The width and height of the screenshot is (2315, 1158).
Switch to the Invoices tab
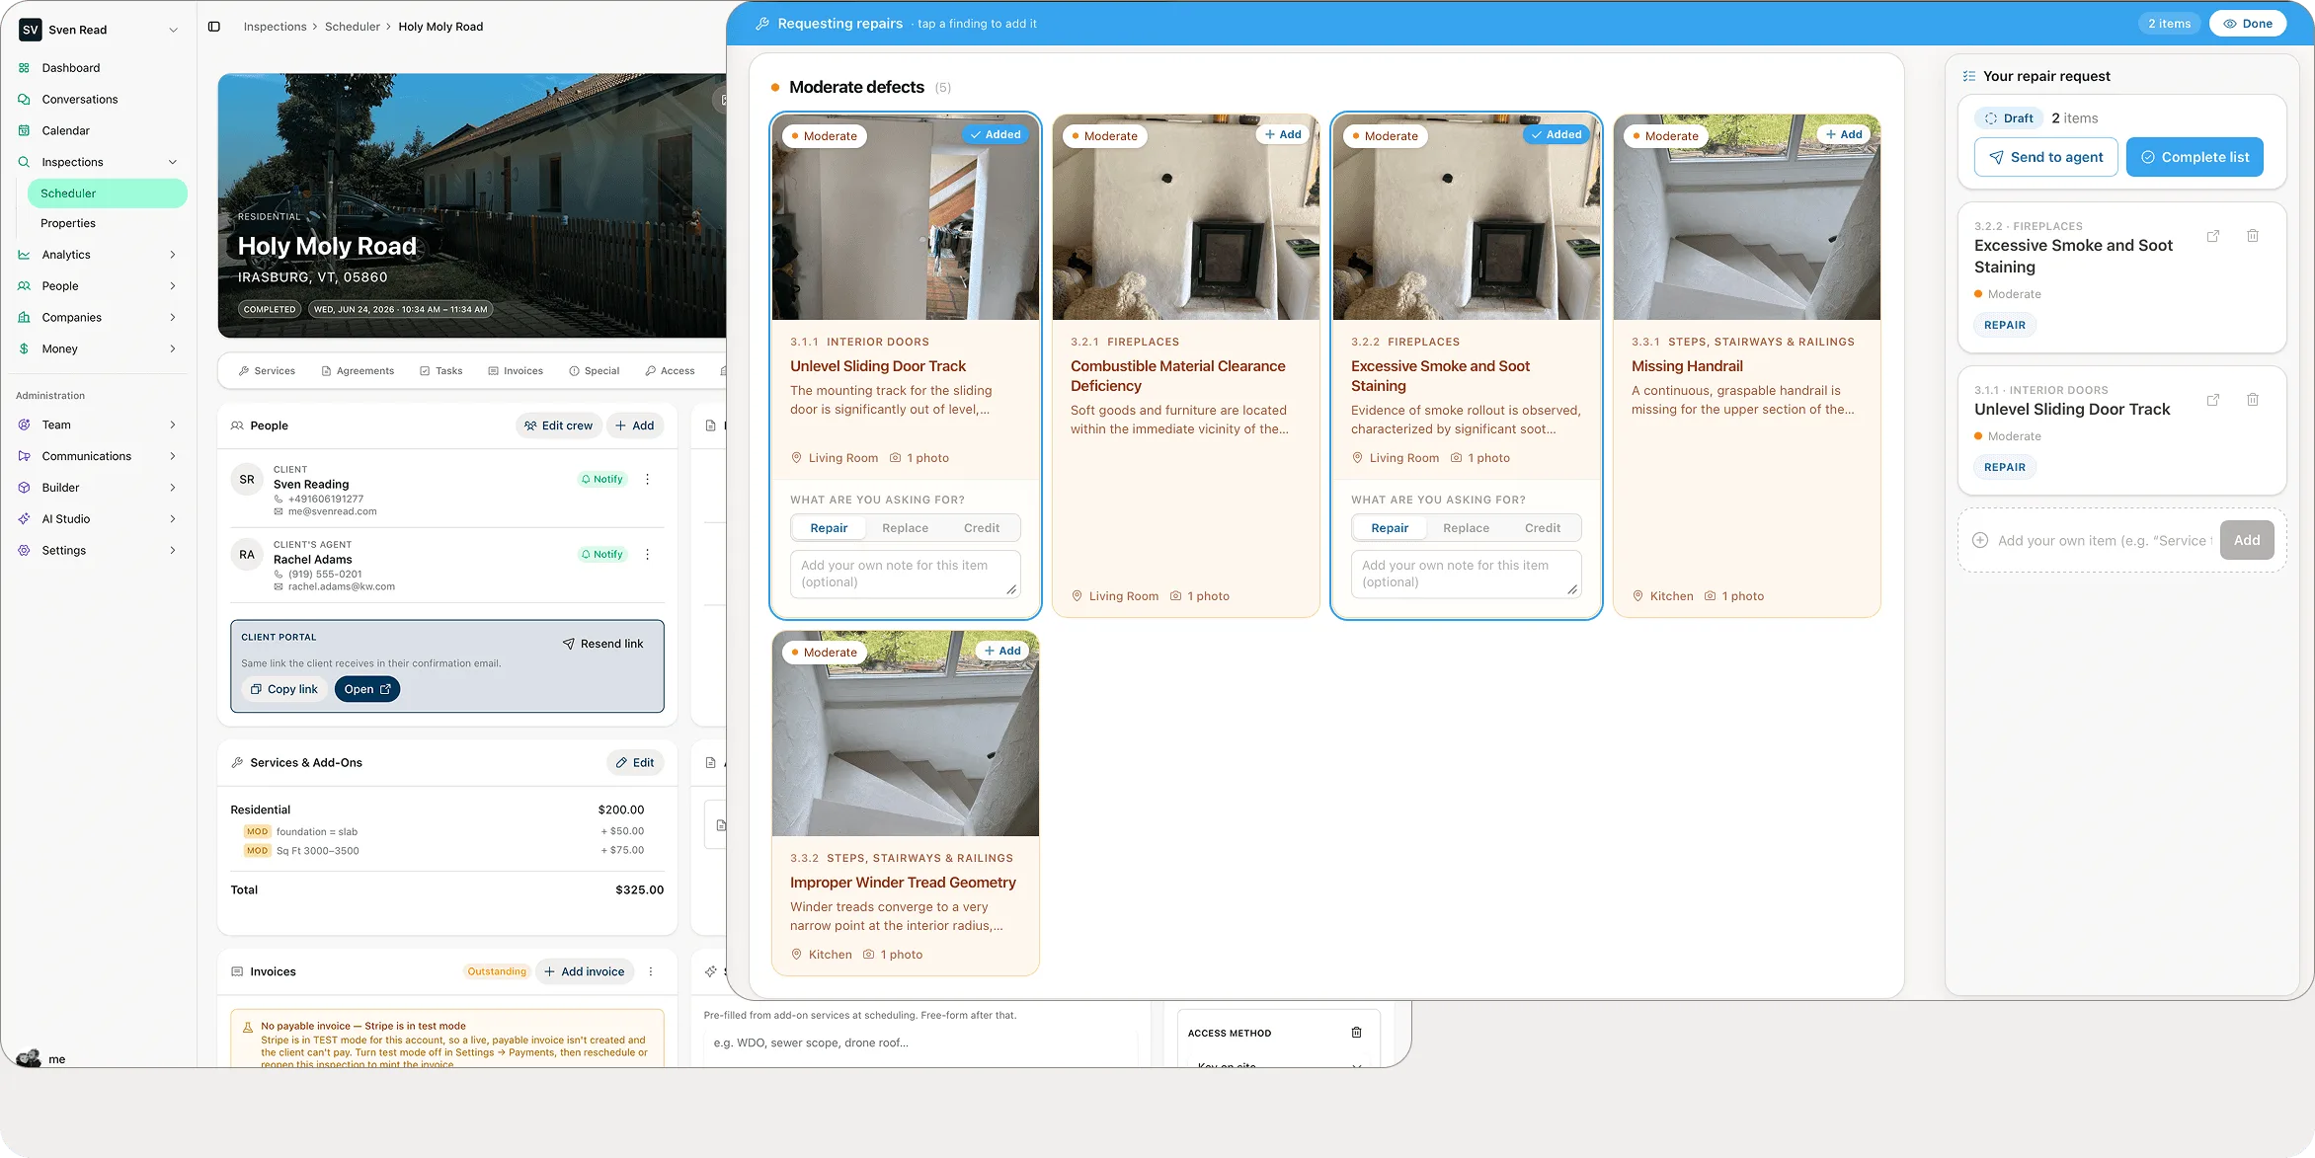coord(516,371)
